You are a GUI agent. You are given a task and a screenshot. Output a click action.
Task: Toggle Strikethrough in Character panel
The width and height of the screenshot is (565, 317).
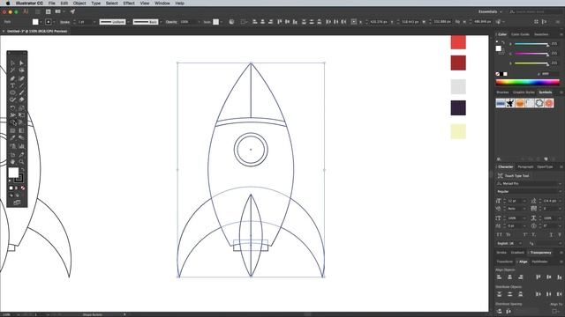560,235
